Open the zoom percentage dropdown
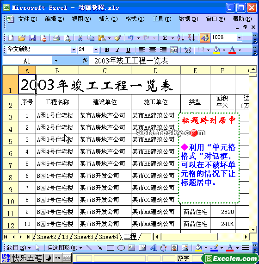This screenshot has width=259, height=264. [x=239, y=38]
